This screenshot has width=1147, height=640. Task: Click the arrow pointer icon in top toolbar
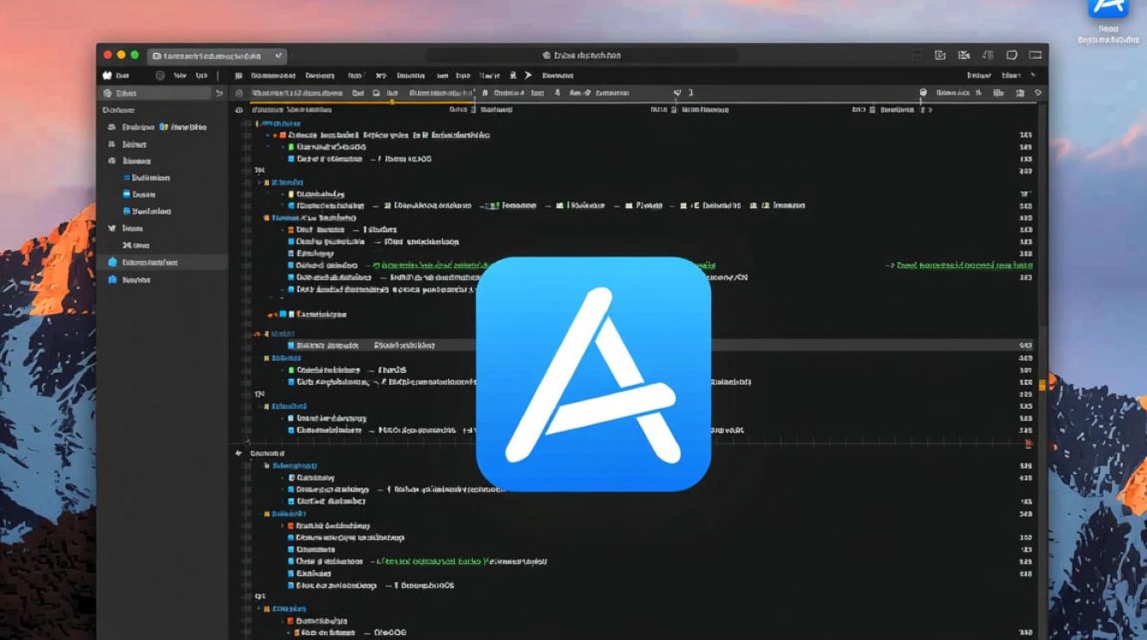click(527, 75)
